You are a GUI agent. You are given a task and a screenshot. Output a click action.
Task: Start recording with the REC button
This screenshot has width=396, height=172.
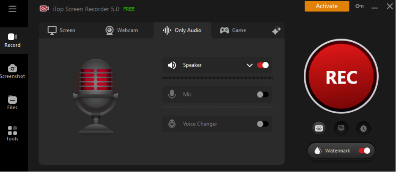tap(341, 76)
